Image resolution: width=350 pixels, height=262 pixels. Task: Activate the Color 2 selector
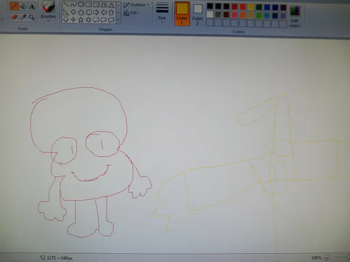click(198, 14)
